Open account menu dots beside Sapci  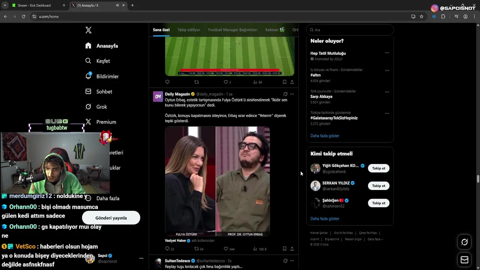(141, 258)
